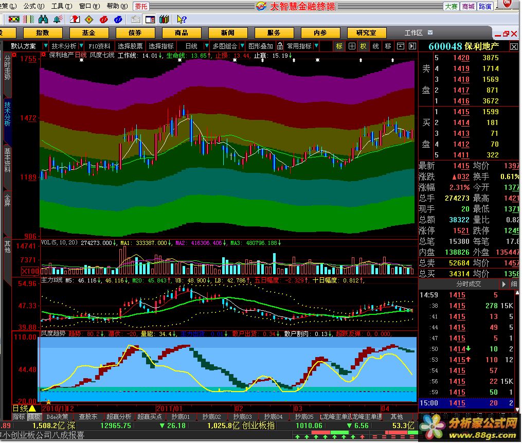Click the grayed printer icon
This screenshot has height=443, width=522.
135,20
